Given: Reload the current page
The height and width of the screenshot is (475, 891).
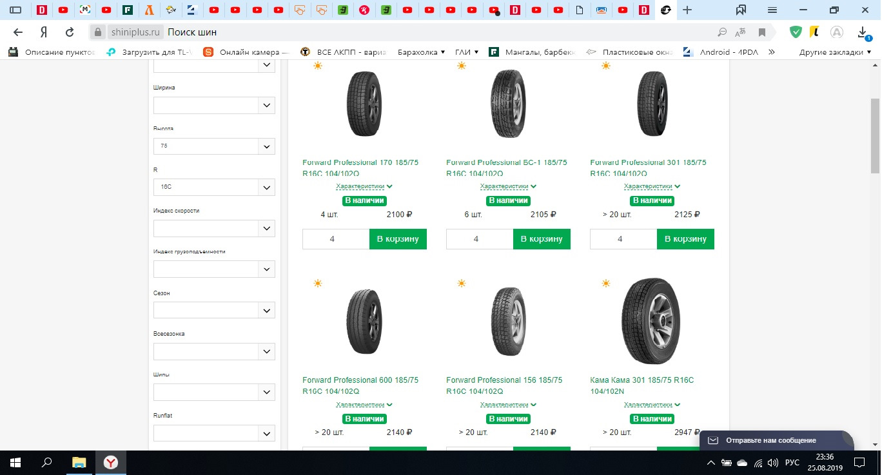Looking at the screenshot, I should click(70, 32).
